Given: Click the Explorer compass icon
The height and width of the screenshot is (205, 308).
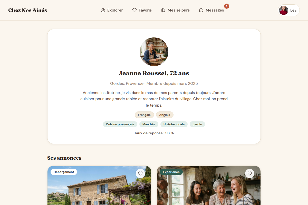Looking at the screenshot, I should pyautogui.click(x=103, y=10).
